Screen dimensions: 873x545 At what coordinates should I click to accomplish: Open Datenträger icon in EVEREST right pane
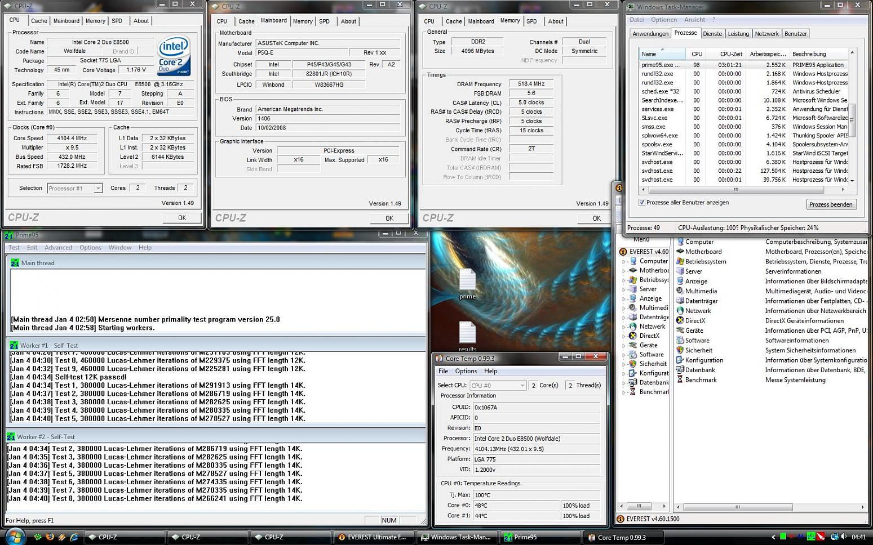680,301
